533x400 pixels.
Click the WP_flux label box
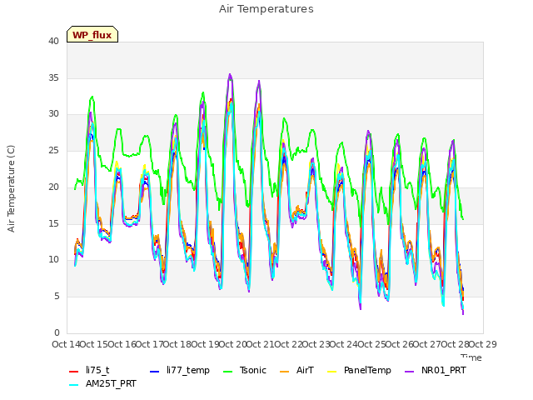92,34
